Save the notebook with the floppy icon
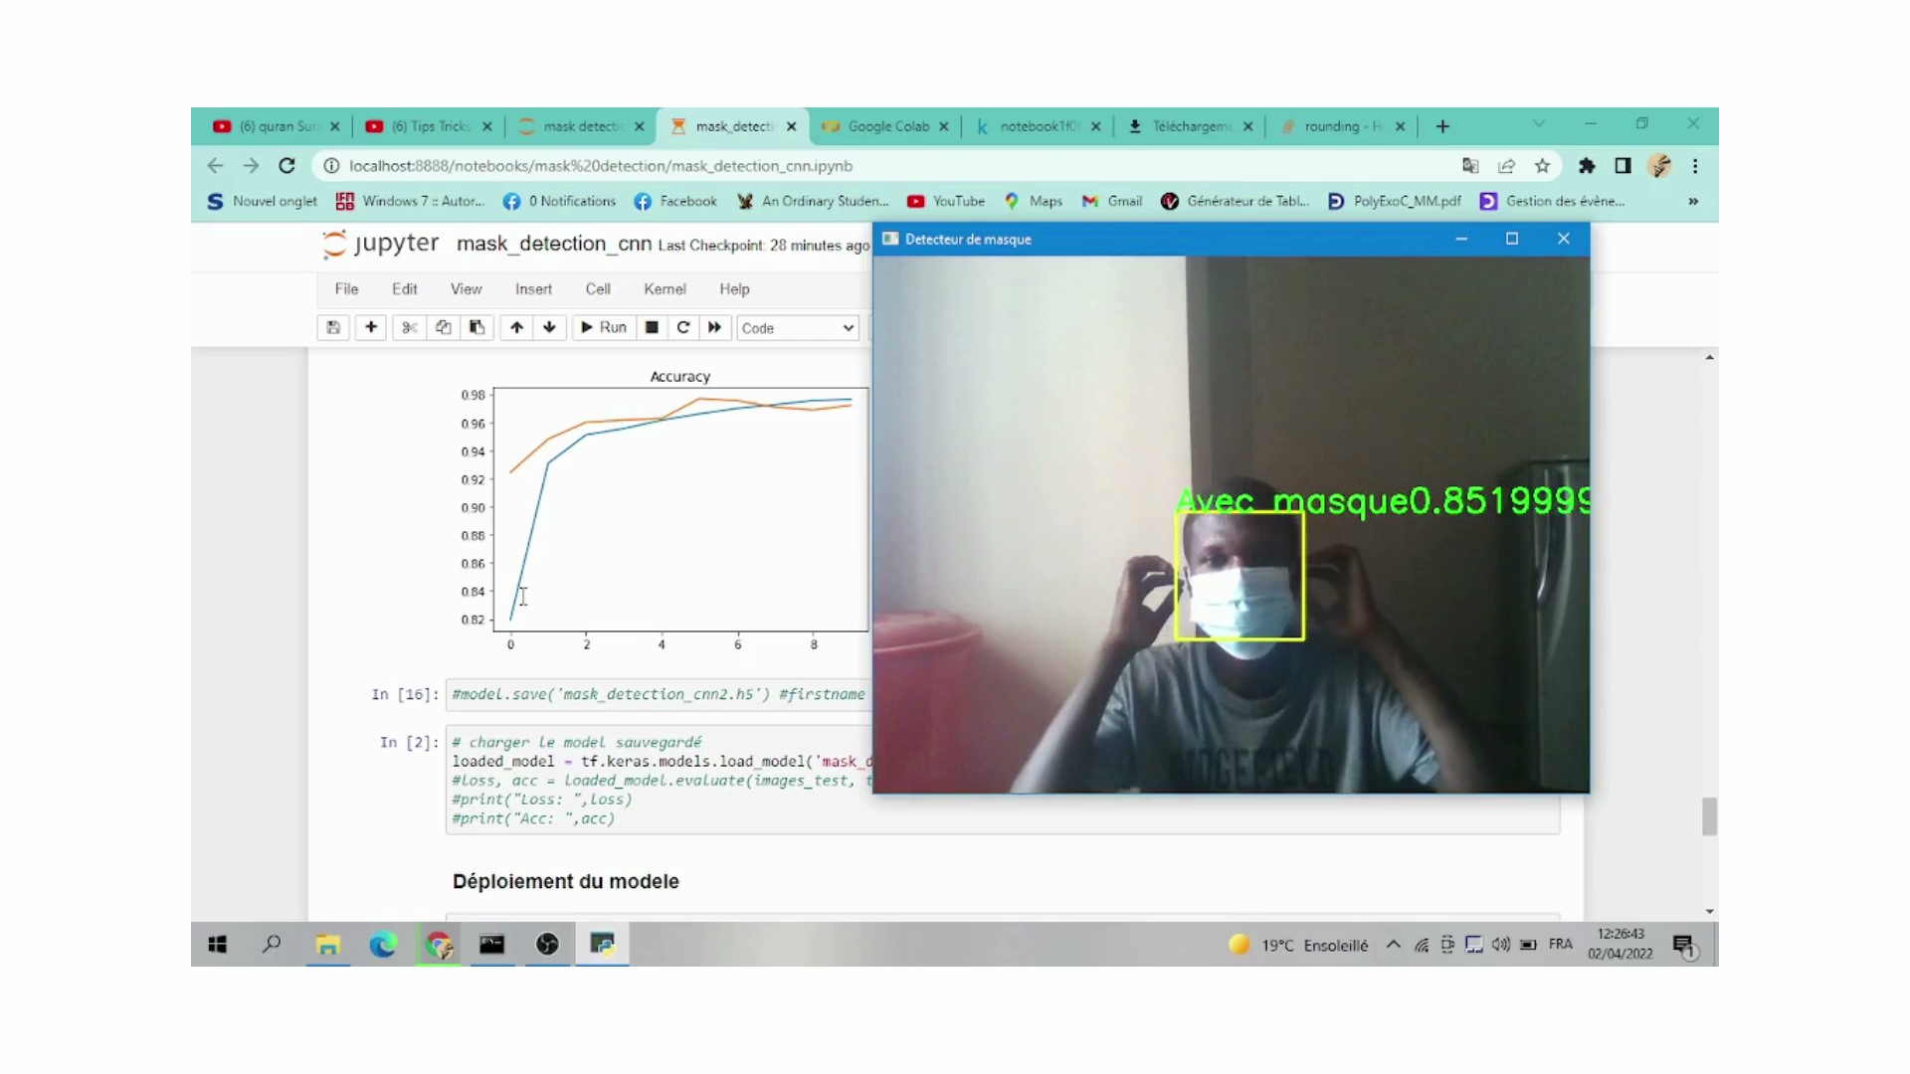This screenshot has height=1074, width=1910. coord(333,327)
